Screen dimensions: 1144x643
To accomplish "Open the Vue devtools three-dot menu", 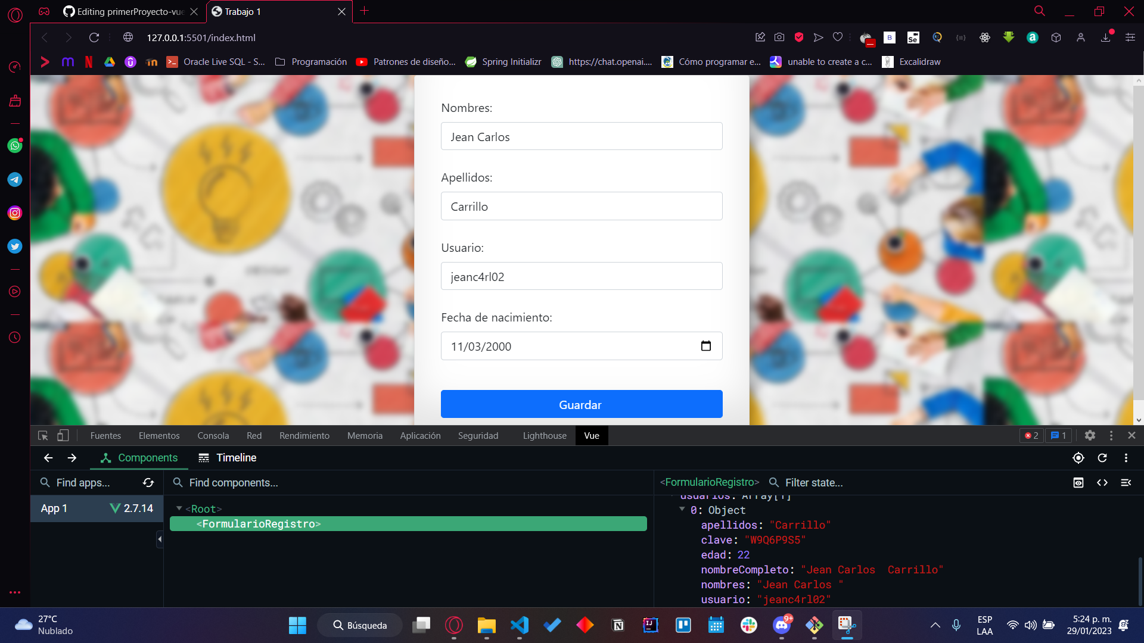I will (1126, 458).
